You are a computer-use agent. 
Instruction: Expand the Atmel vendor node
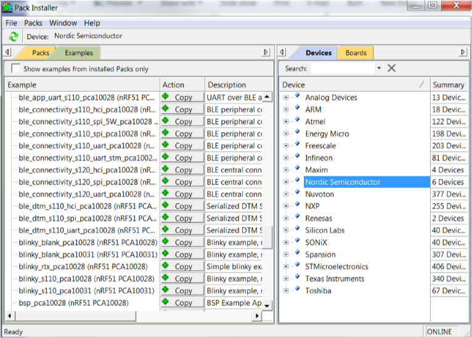tap(286, 122)
